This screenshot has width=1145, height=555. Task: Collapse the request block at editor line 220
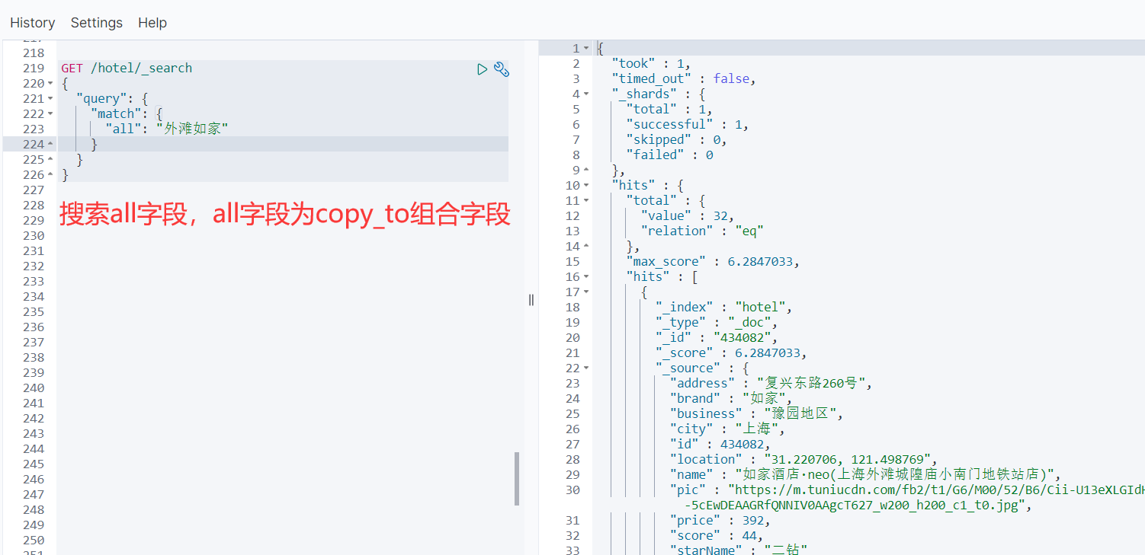[50, 84]
